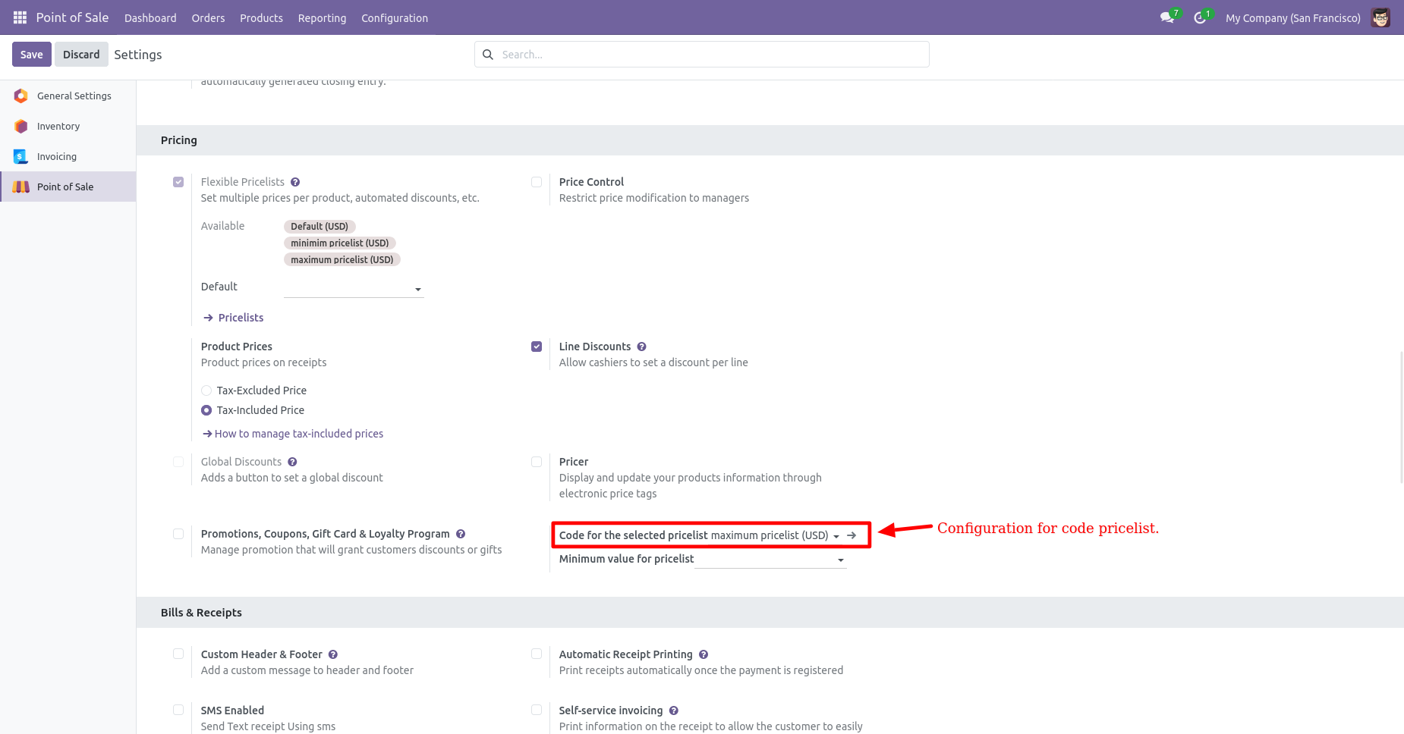Uncheck the Line Discounts checkbox
The image size is (1404, 734).
tap(537, 347)
